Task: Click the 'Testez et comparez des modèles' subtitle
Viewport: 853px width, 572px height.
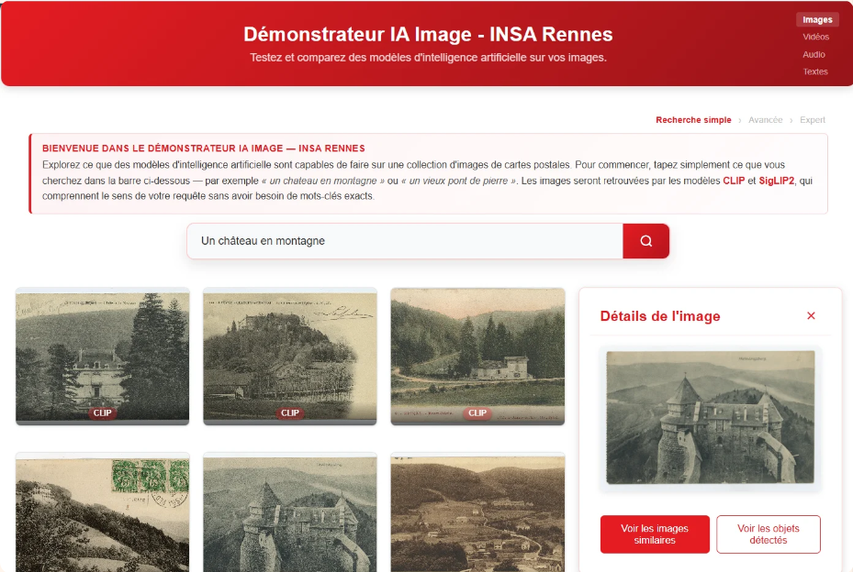Action: tap(428, 58)
